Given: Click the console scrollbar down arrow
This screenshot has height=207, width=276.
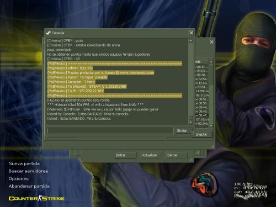Looking at the screenshot, I should 190,122.
